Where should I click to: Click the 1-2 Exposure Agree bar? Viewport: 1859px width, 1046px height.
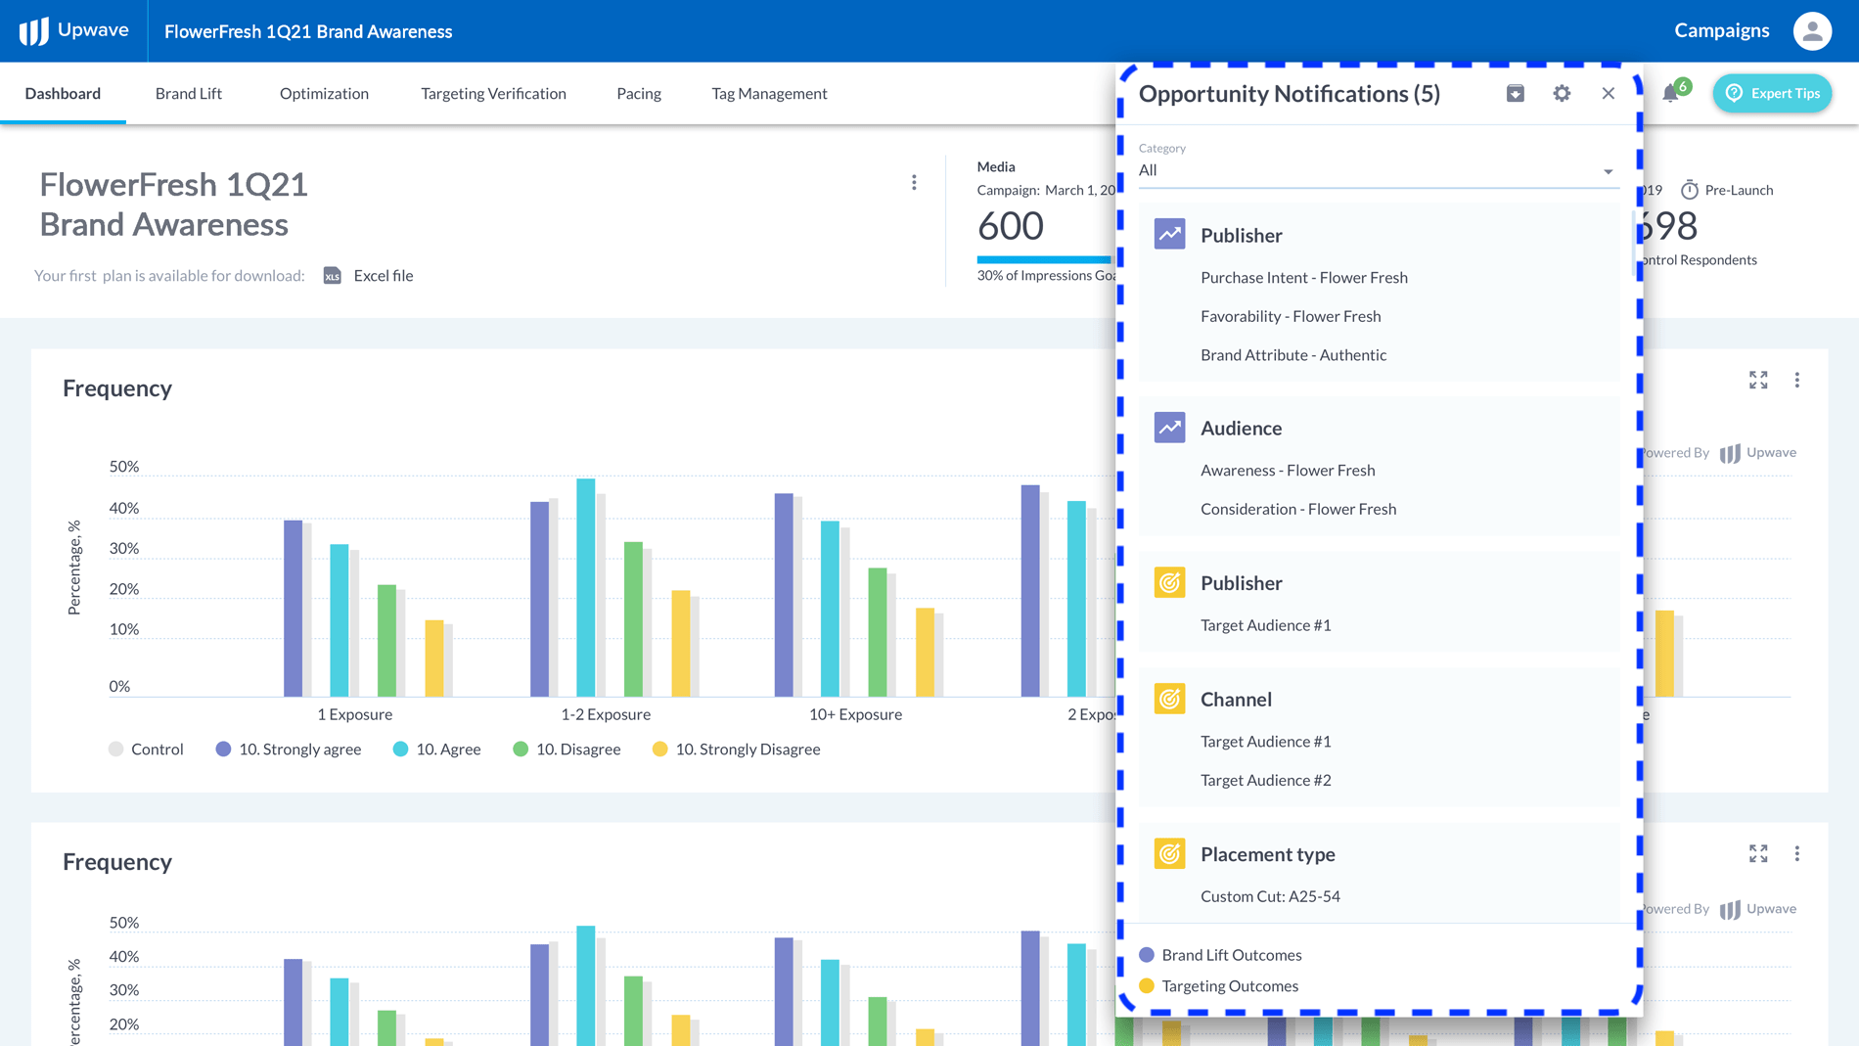pyautogui.click(x=585, y=588)
